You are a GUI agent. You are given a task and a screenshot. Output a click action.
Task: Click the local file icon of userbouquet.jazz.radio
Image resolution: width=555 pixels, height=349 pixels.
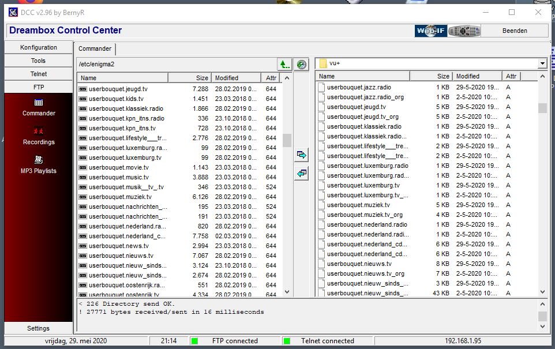[x=321, y=87]
